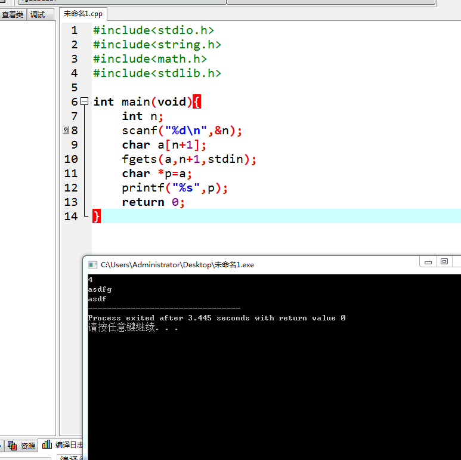Click the #include<stdlib.h> line
Image resolution: width=461 pixels, height=460 pixels.
click(x=157, y=73)
